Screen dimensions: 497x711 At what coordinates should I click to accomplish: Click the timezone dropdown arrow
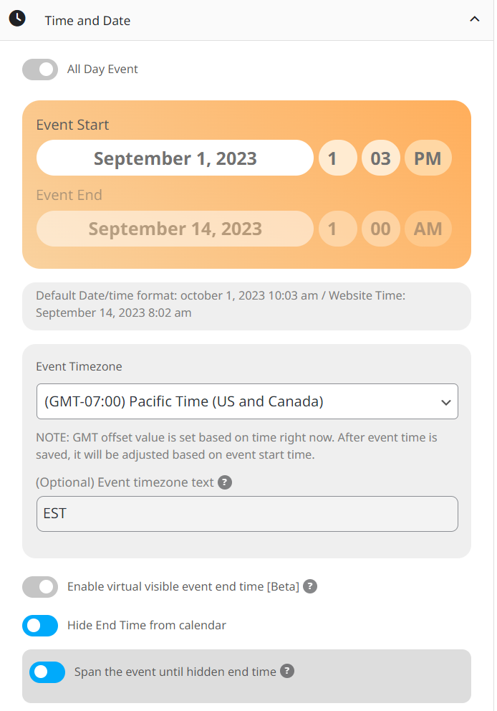click(446, 402)
